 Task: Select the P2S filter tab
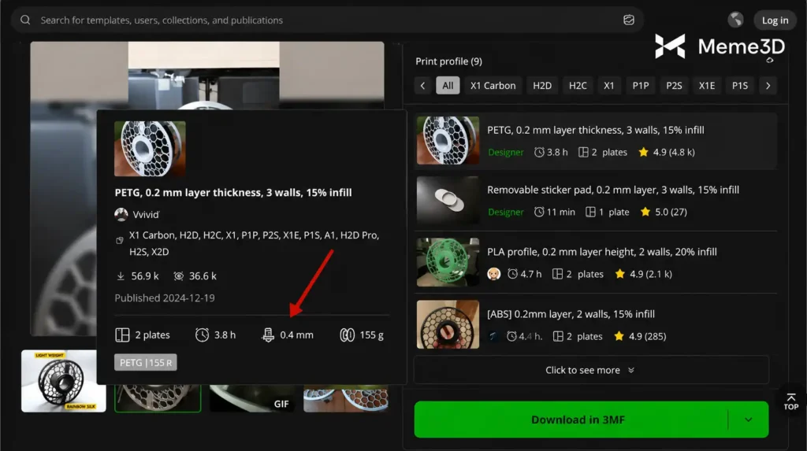[x=674, y=85]
